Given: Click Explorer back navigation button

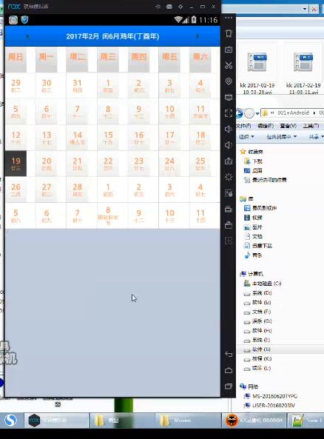Looking at the screenshot, I should (239, 113).
